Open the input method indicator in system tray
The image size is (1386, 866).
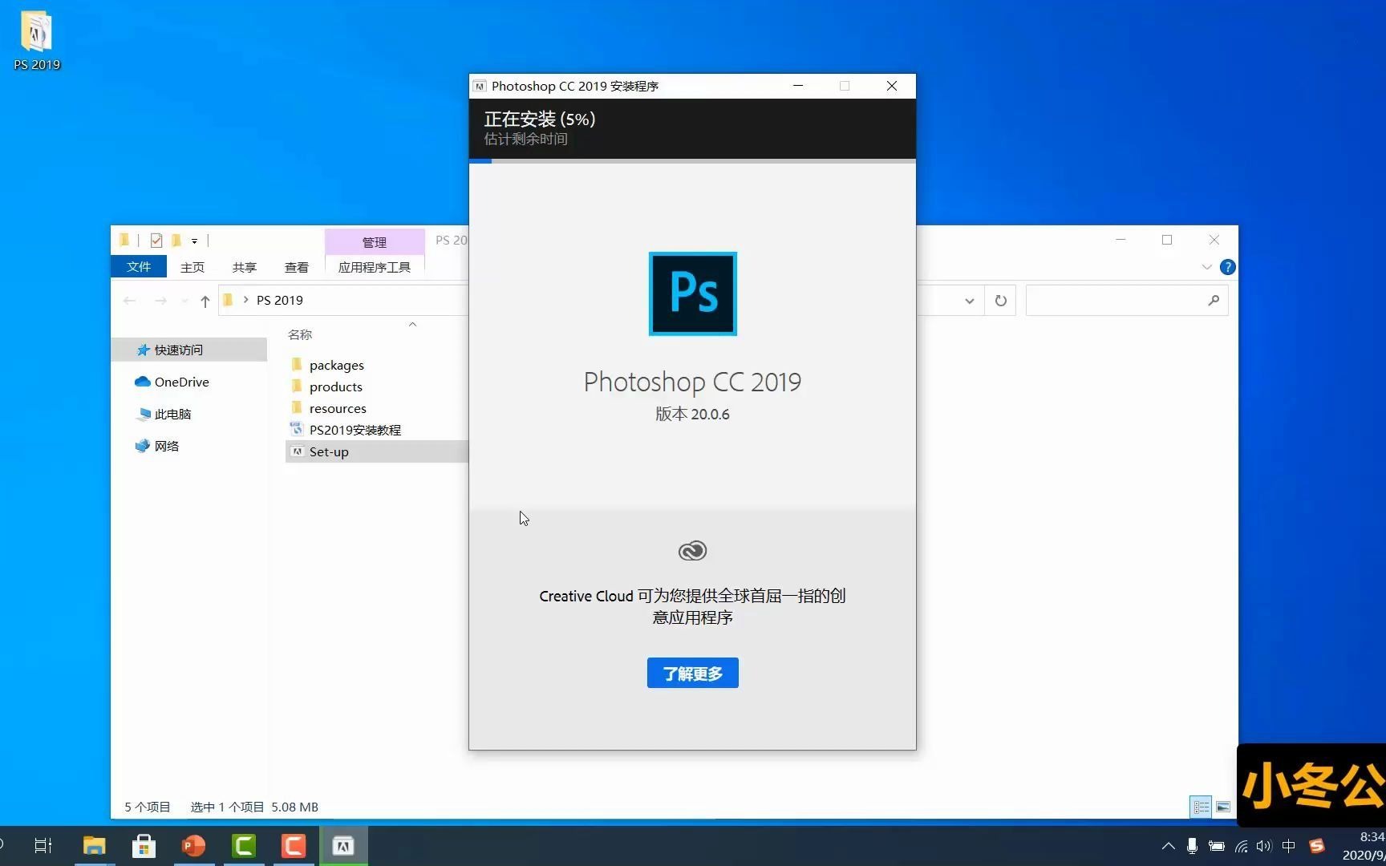[x=1288, y=846]
